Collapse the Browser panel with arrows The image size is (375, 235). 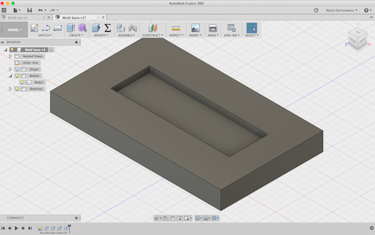2,42
